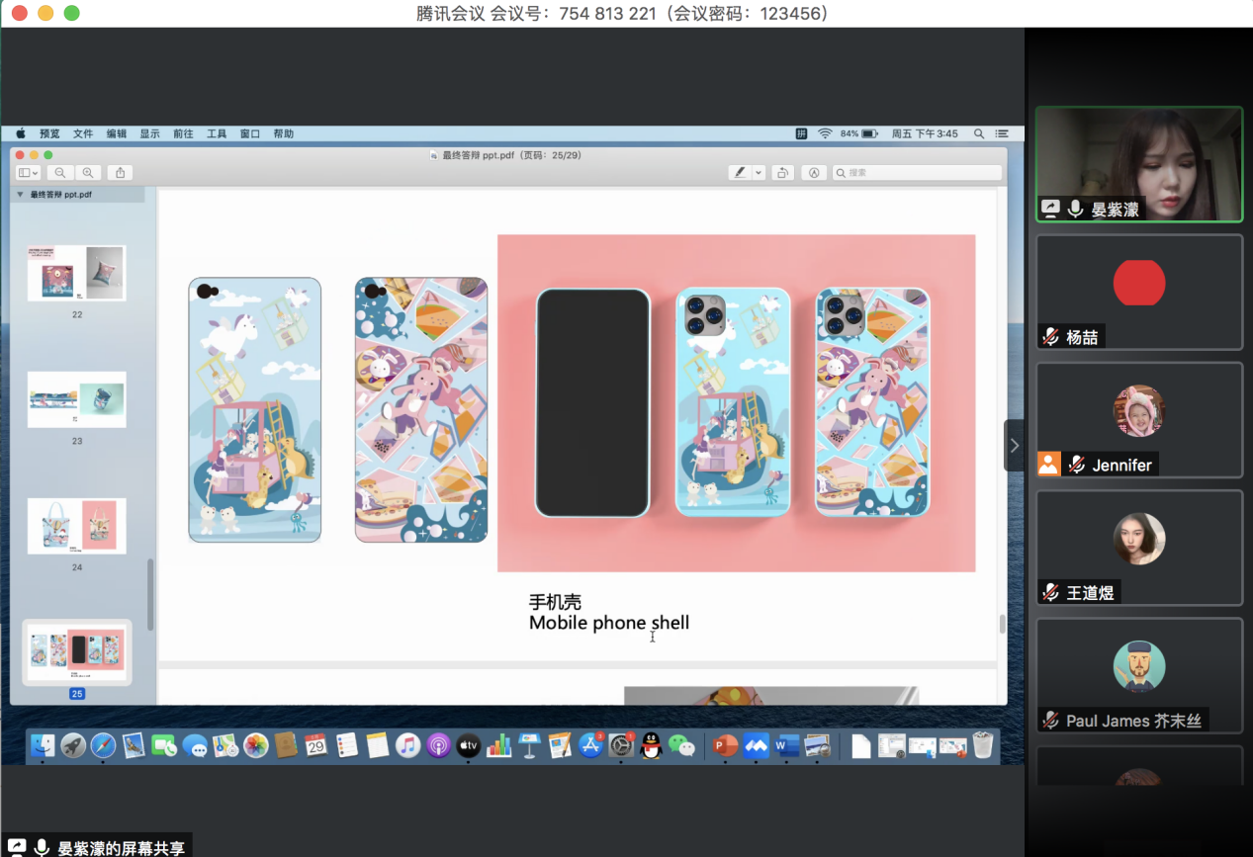Collapse the participants panel arrow
The image size is (1253, 857).
tap(1014, 446)
